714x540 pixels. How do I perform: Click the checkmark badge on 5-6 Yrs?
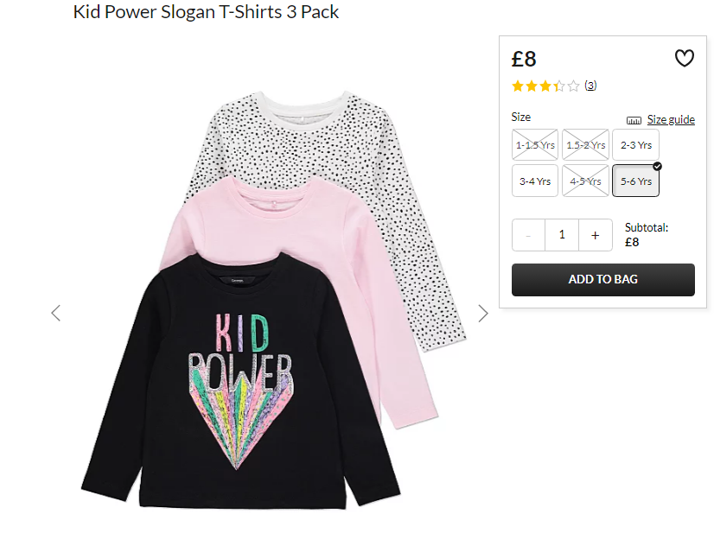(657, 166)
